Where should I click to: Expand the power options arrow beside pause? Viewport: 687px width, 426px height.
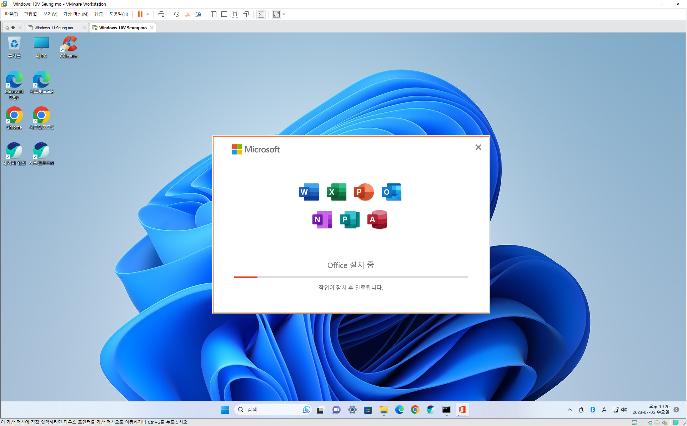click(x=148, y=14)
